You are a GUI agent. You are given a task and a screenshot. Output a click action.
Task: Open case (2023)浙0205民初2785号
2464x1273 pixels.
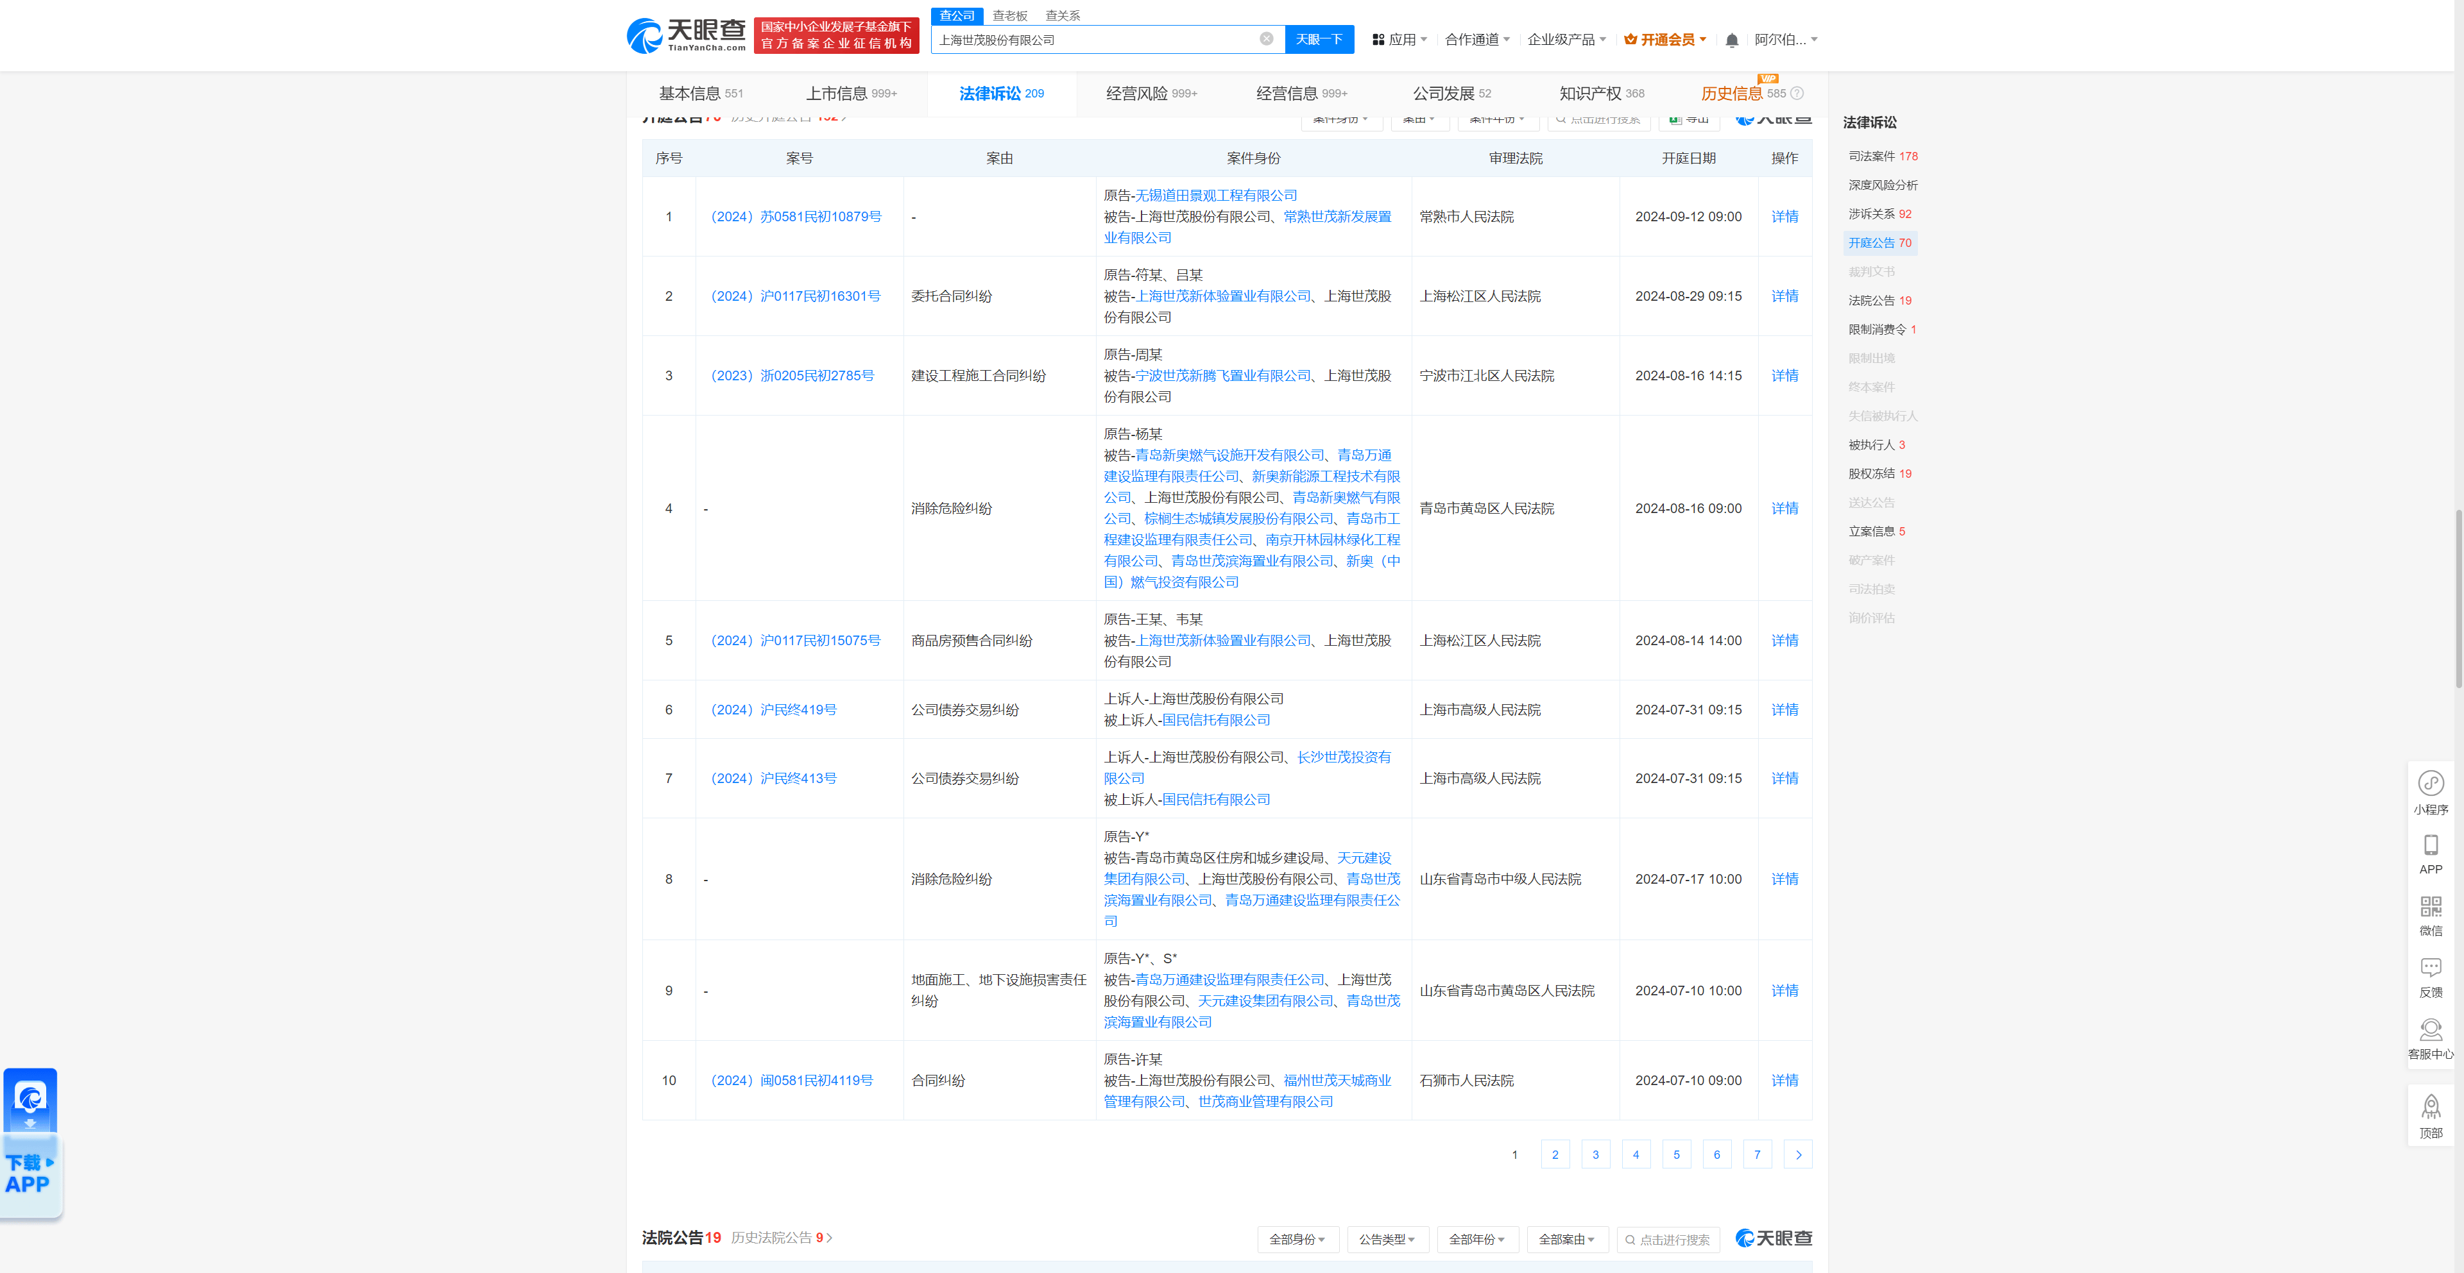pos(792,376)
